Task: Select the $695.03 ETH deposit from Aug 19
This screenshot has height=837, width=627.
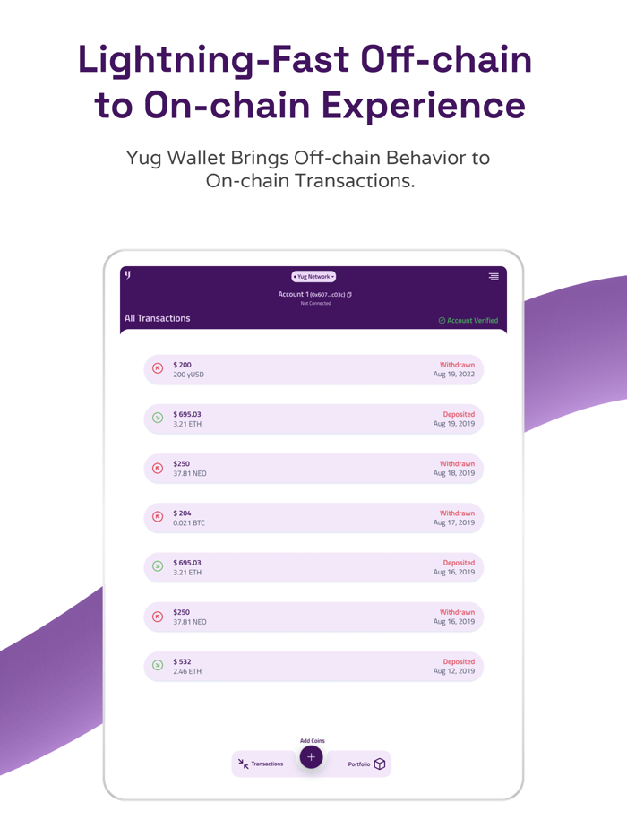Action: (x=313, y=418)
